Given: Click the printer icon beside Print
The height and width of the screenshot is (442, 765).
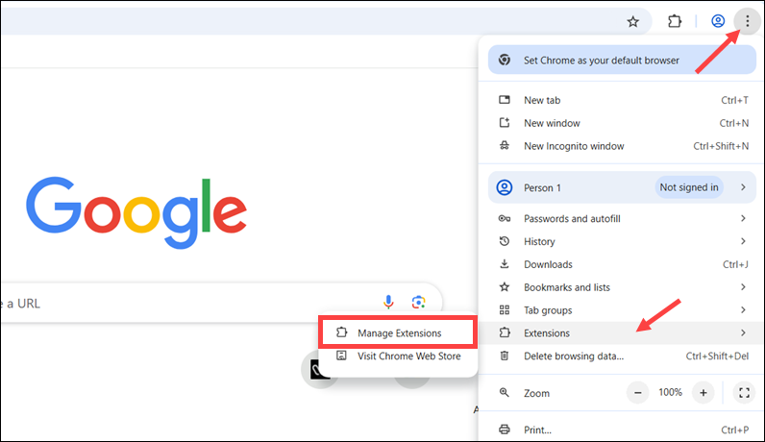Looking at the screenshot, I should 505,430.
